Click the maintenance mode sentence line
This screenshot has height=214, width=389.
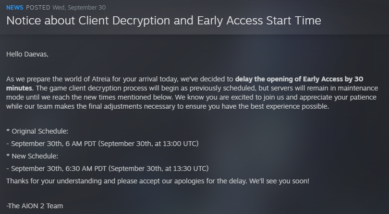coord(191,97)
